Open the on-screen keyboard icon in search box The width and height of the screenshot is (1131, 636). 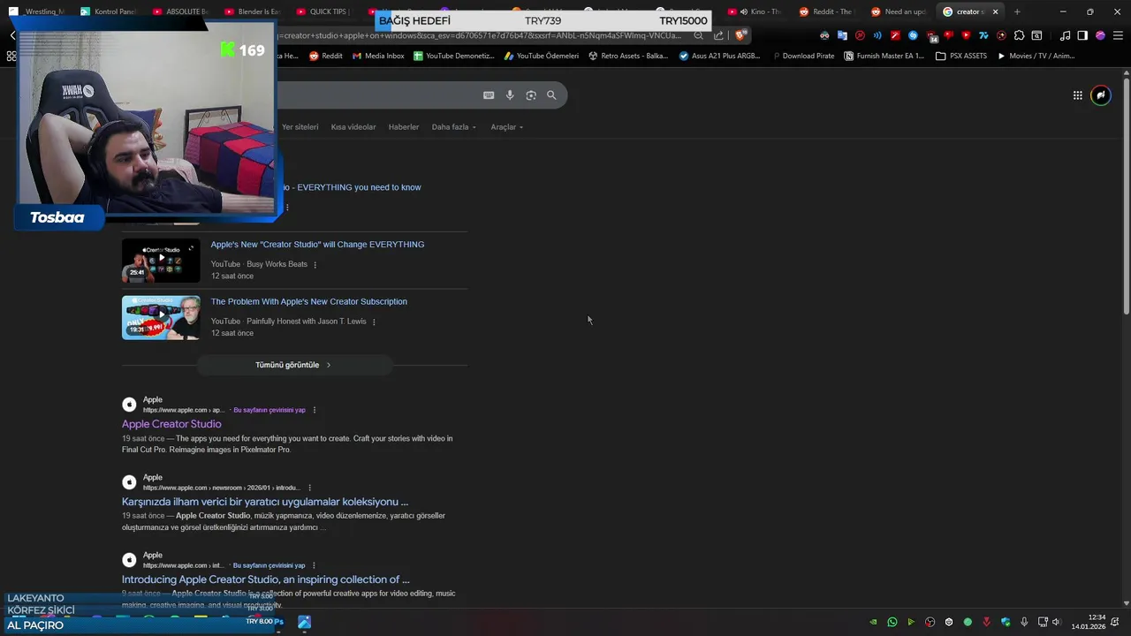[x=489, y=95]
